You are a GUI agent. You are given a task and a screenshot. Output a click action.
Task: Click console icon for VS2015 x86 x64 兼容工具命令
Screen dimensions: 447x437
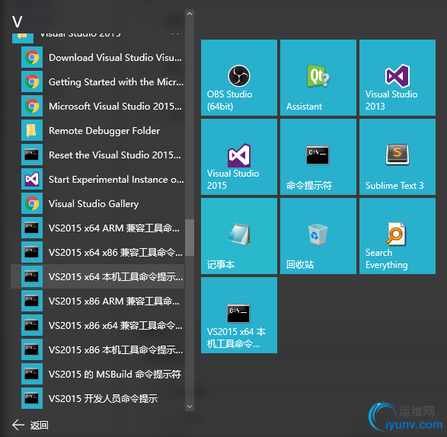(32, 325)
